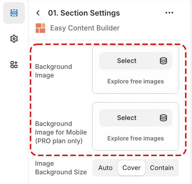Click the Image Background Size label
Image resolution: width=192 pixels, height=184 pixels.
pyautogui.click(x=61, y=168)
